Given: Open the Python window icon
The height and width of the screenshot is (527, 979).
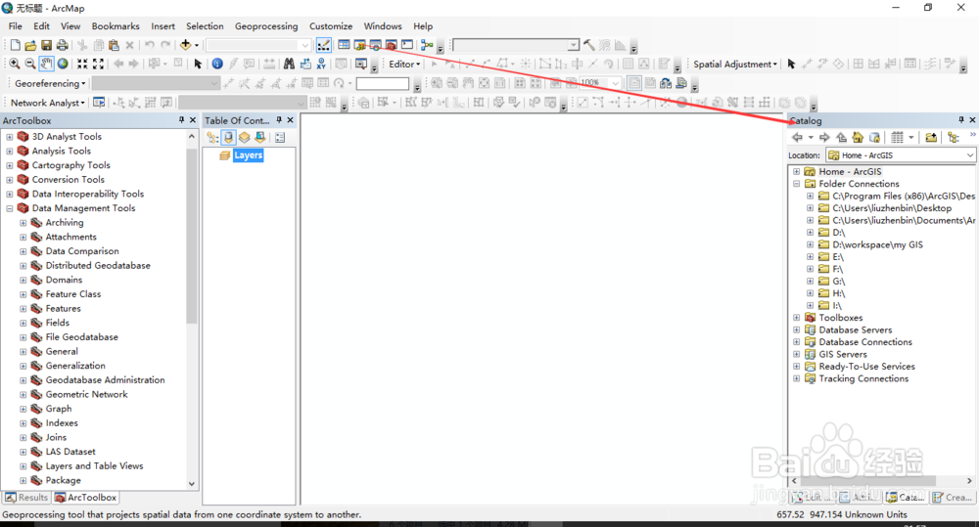Looking at the screenshot, I should coord(407,45).
